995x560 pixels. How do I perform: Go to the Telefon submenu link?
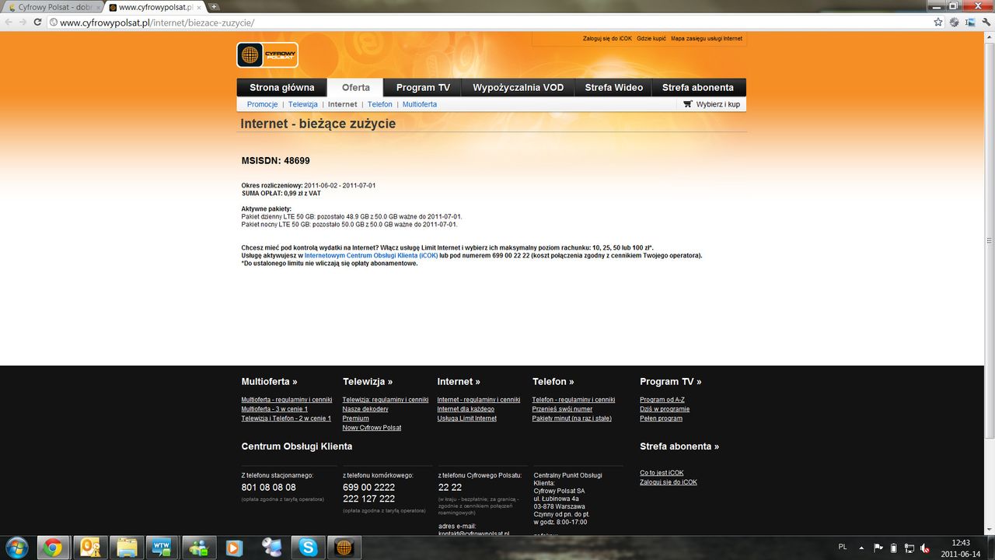coord(380,104)
